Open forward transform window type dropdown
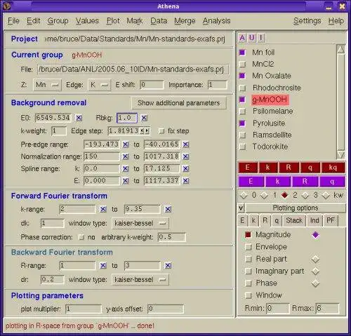 (x=140, y=223)
